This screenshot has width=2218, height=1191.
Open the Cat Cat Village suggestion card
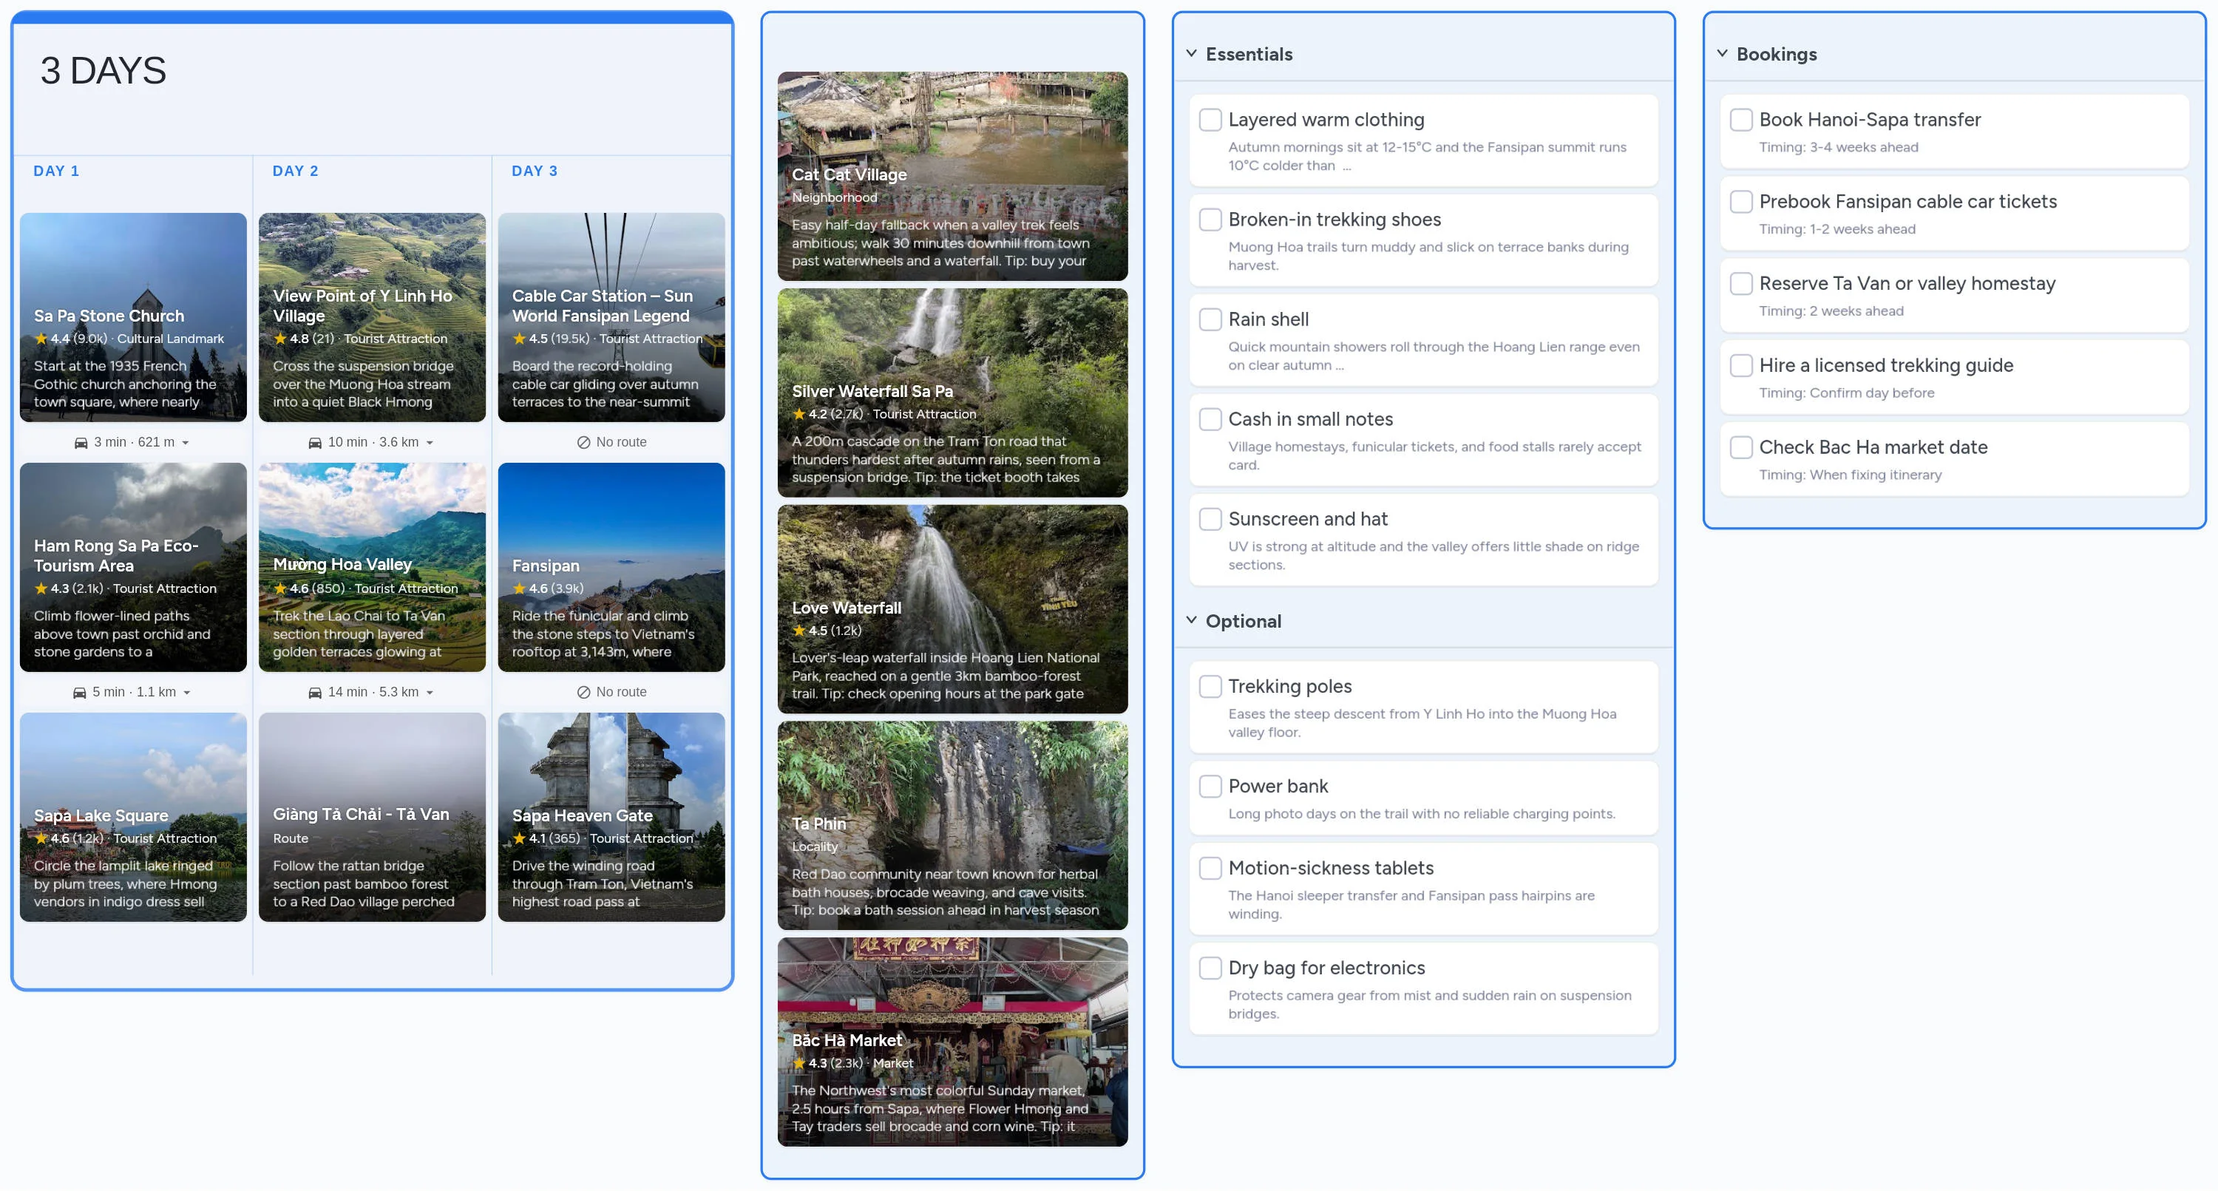point(952,177)
